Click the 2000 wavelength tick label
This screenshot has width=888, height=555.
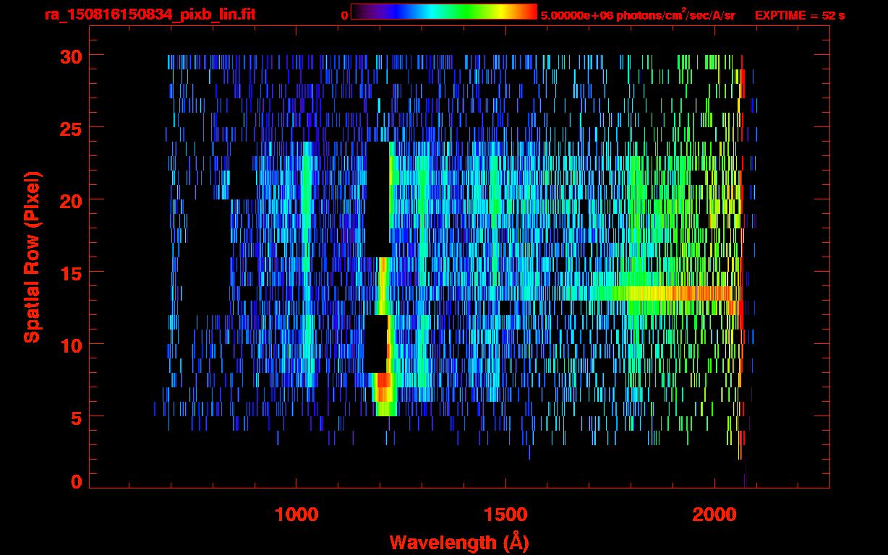click(x=714, y=515)
